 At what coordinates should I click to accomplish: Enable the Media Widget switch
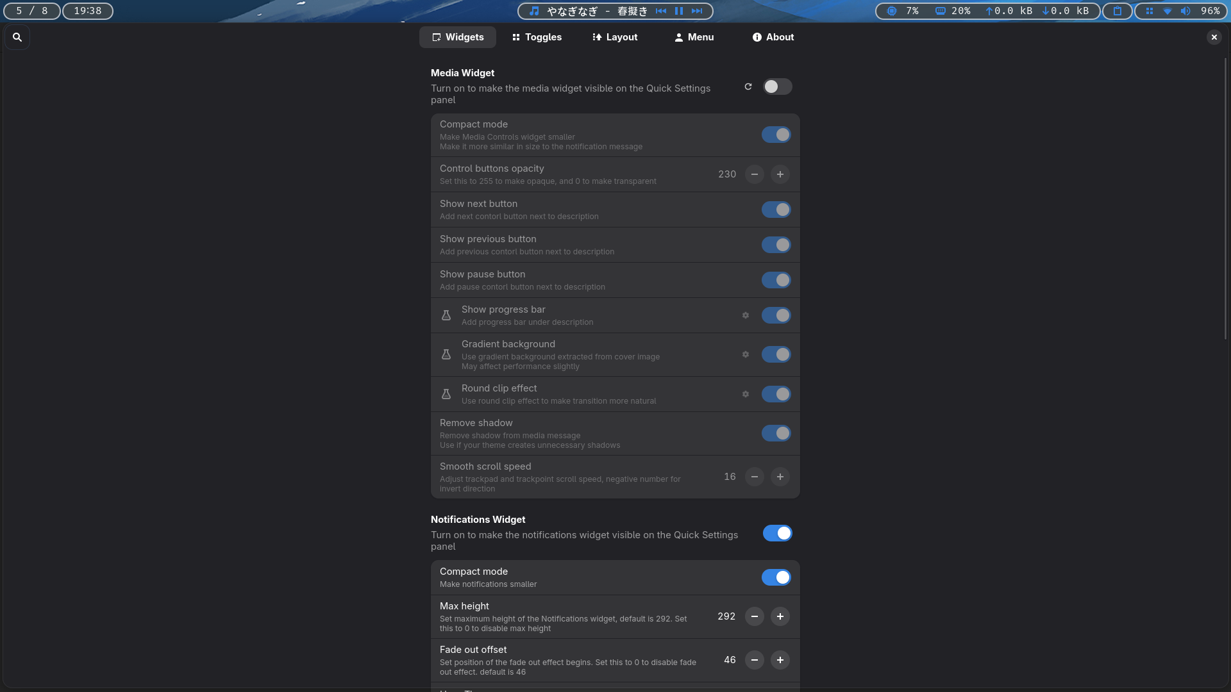click(777, 86)
